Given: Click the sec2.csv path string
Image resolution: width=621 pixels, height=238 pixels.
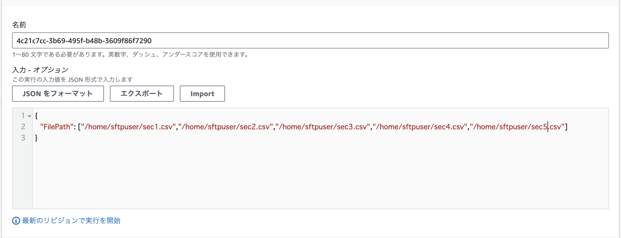Looking at the screenshot, I should (226, 127).
